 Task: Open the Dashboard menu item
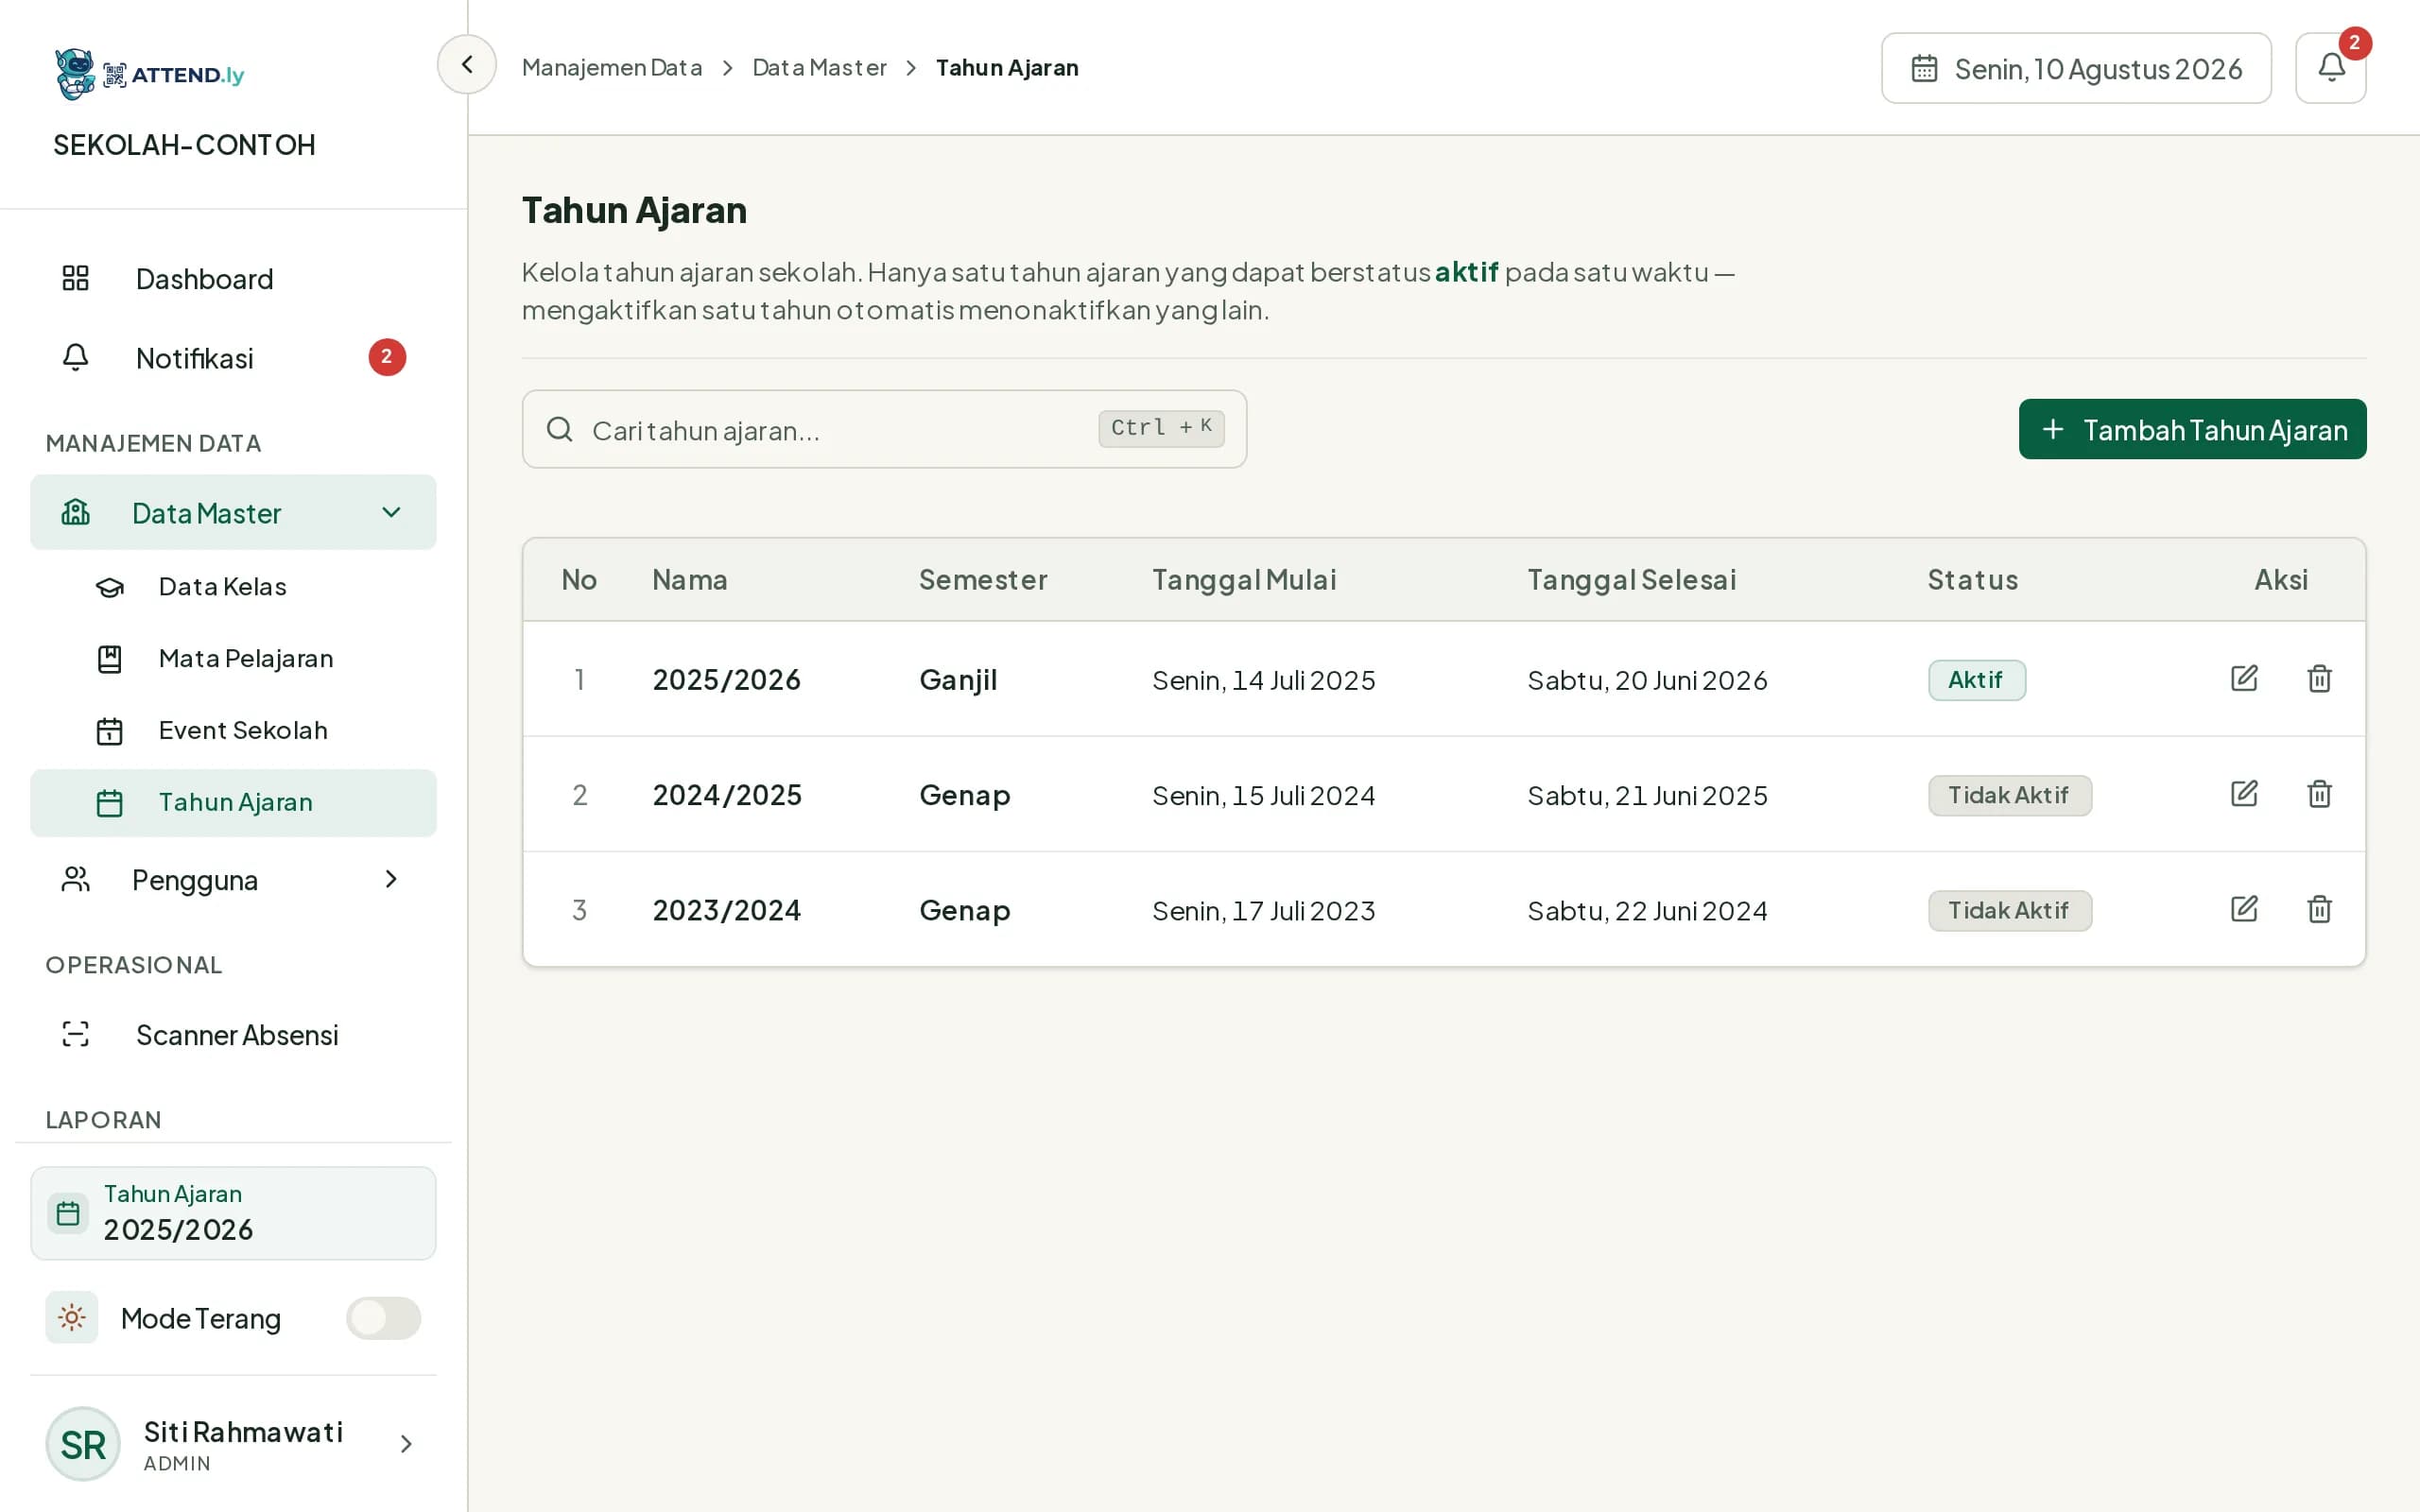coord(233,278)
